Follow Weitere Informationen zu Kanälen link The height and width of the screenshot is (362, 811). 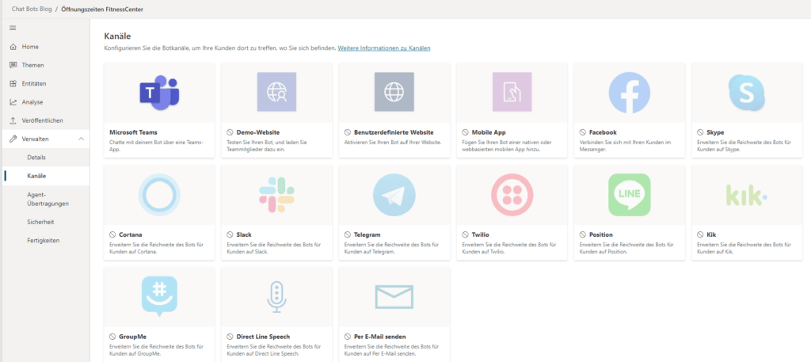pyautogui.click(x=384, y=48)
